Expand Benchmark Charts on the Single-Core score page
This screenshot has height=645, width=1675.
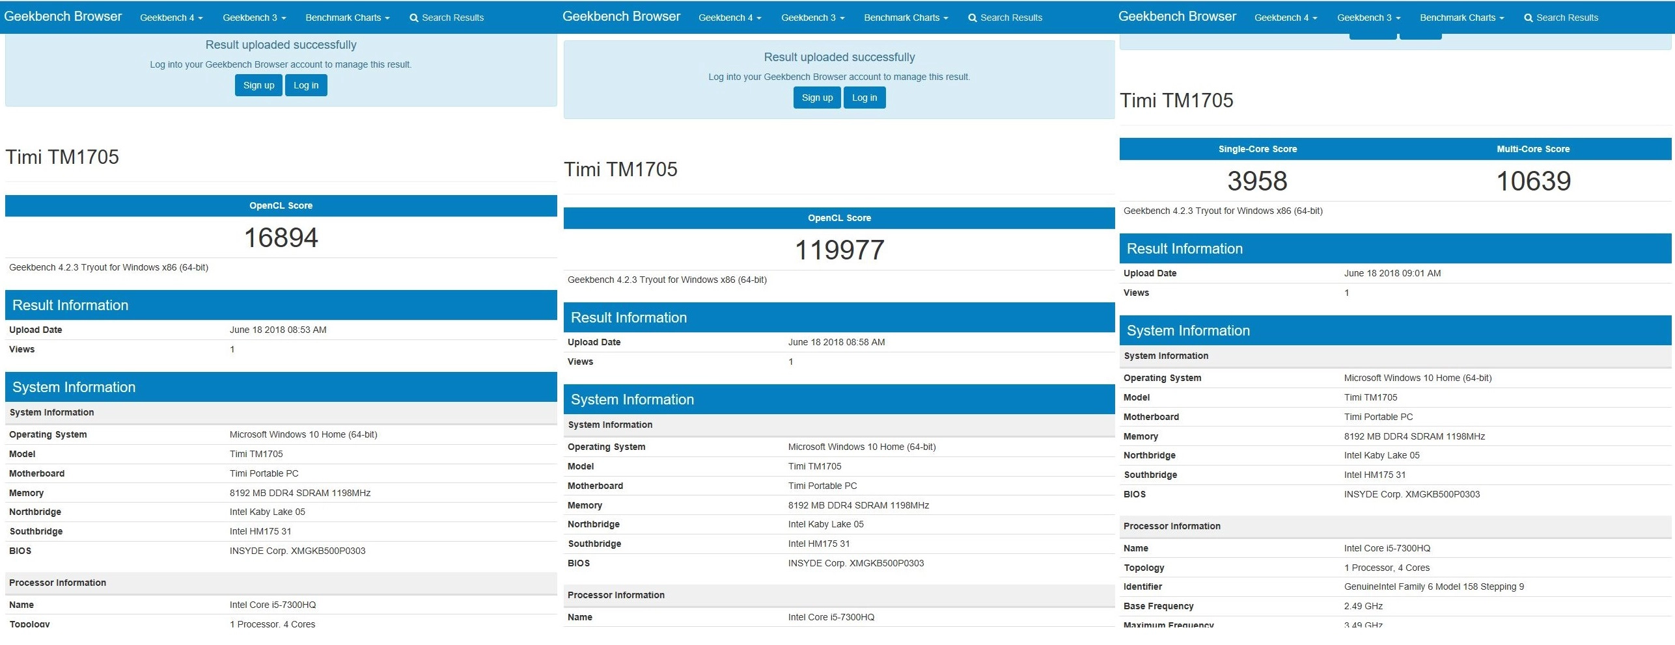[1462, 18]
